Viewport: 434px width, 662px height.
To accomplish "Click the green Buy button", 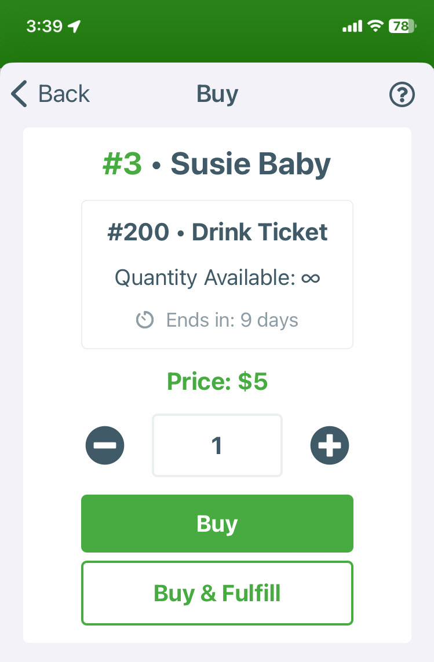I will [217, 524].
